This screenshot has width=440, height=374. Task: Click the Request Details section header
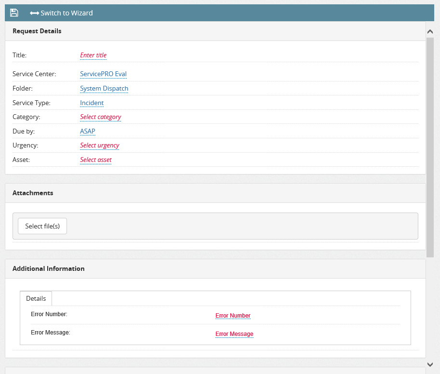coord(37,31)
